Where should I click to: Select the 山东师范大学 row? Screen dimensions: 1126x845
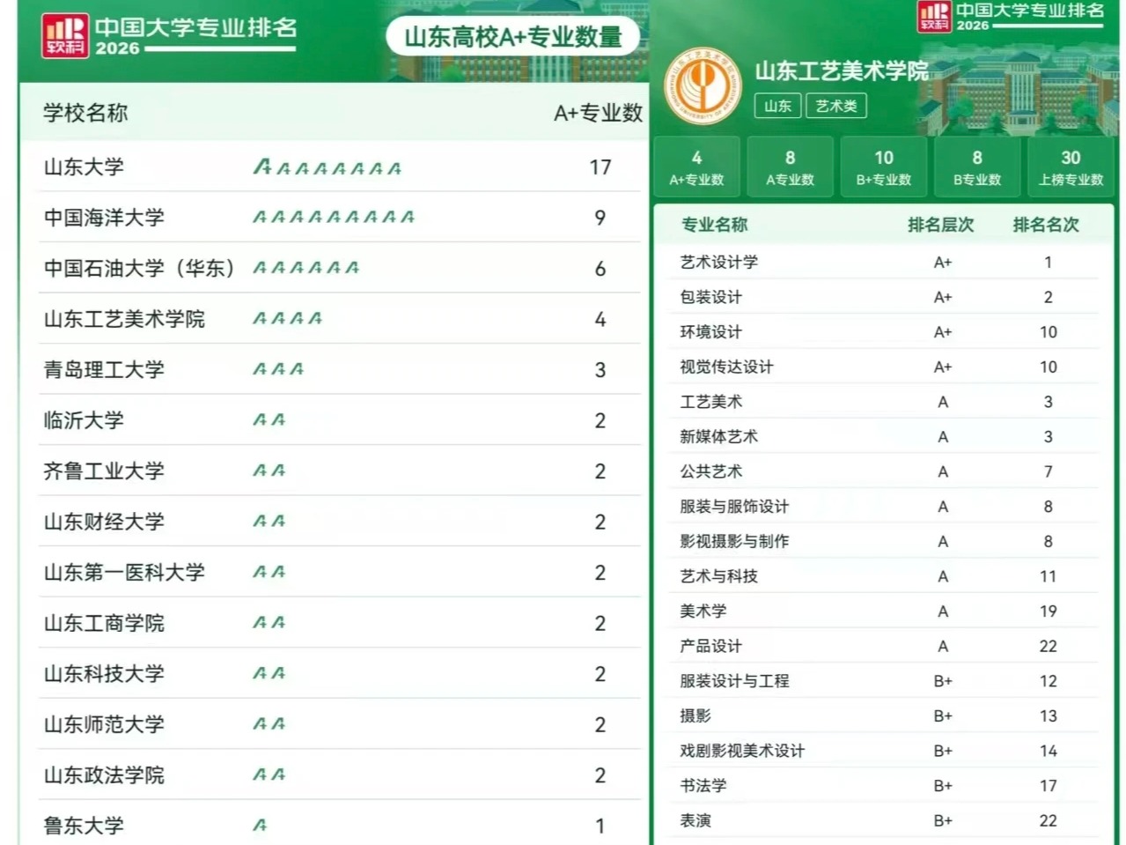tap(339, 724)
